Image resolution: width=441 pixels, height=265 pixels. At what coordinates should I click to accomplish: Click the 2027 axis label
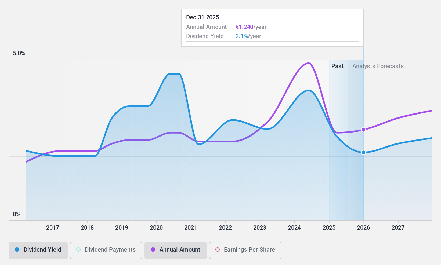tap(398, 228)
